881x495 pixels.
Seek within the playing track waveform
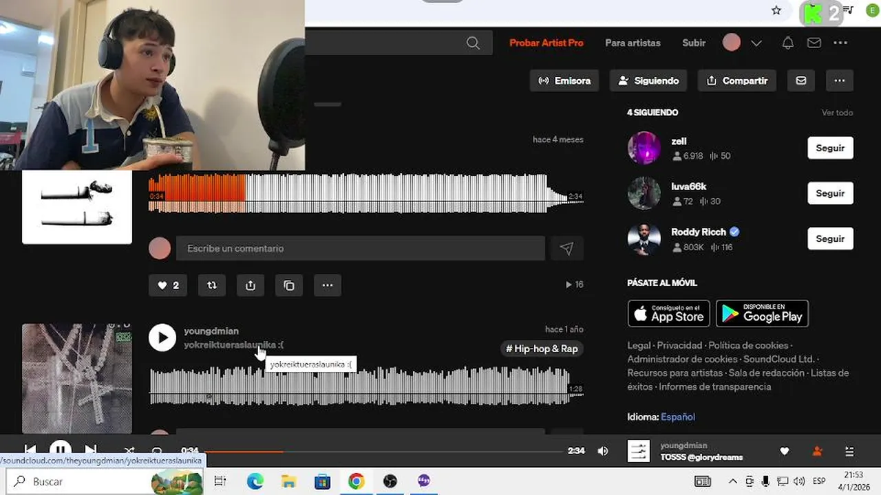[366, 193]
